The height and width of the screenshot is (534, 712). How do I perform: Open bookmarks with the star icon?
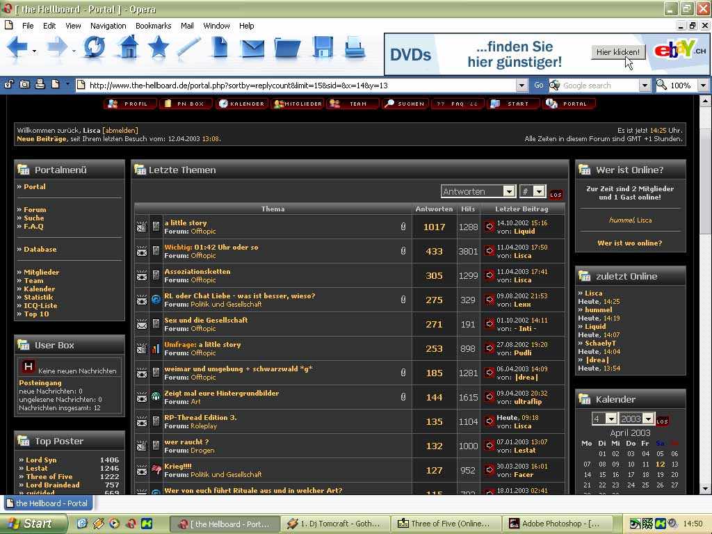[x=159, y=47]
